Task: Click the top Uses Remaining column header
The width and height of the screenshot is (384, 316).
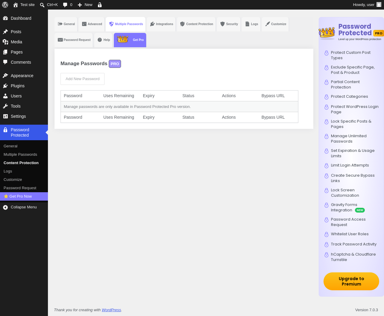Action: tap(119, 96)
